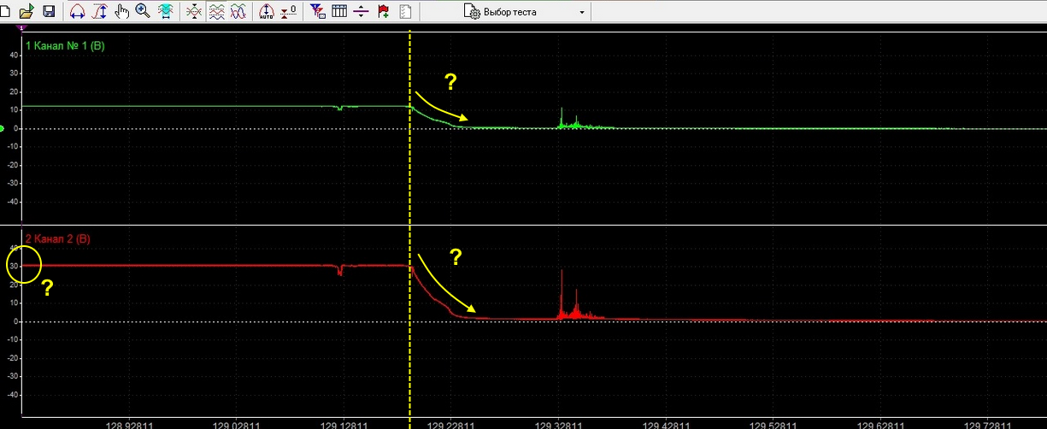Save recording with the floppy disk icon
Viewport: 1047px width, 429px height.
[x=49, y=11]
